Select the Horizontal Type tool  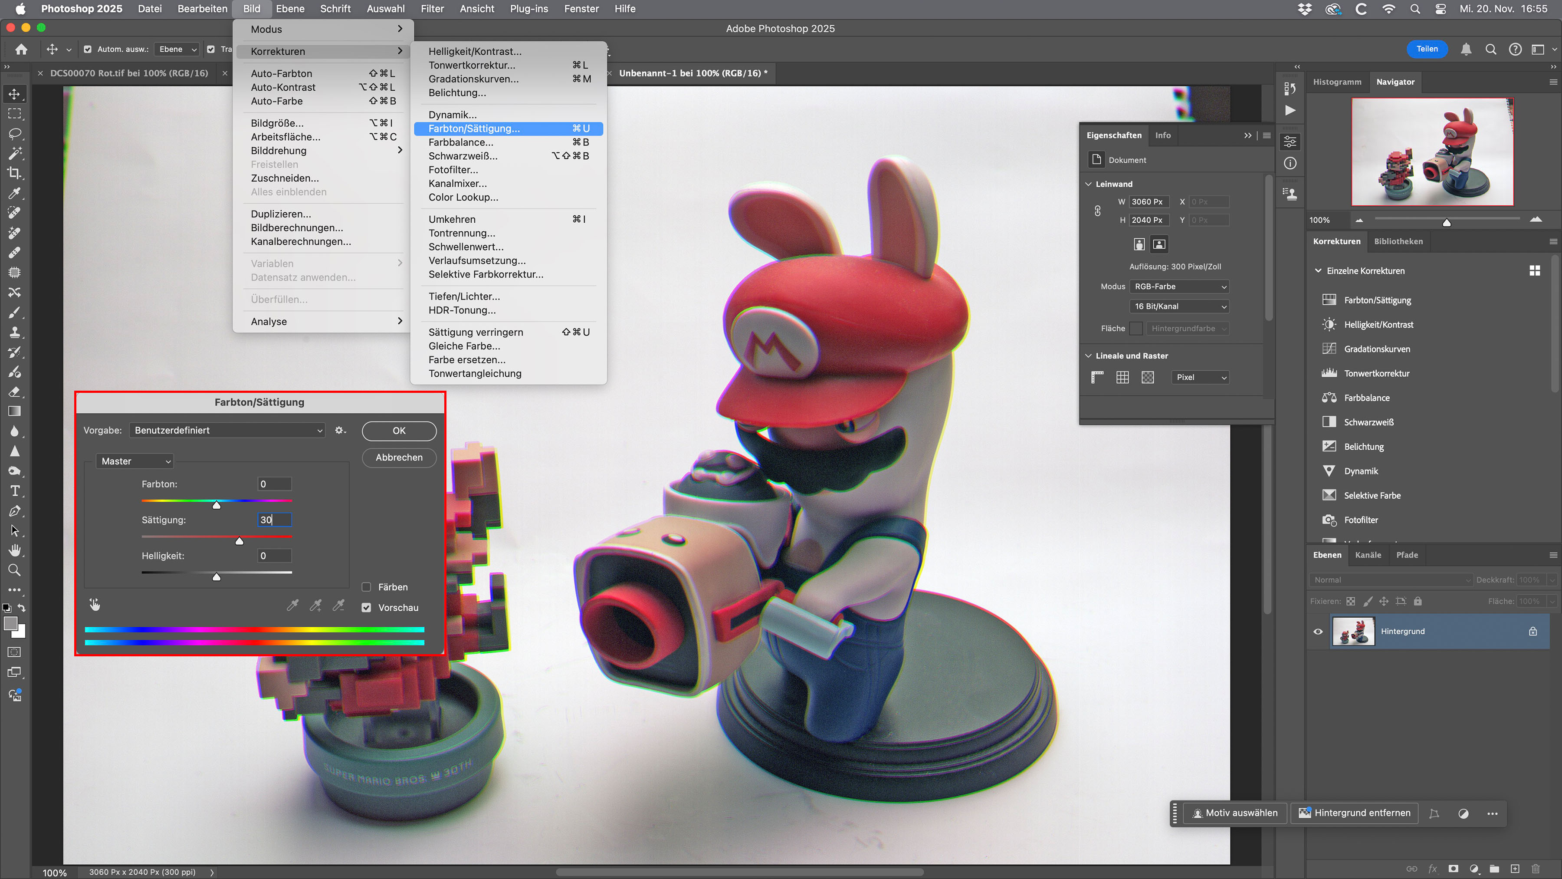15,491
